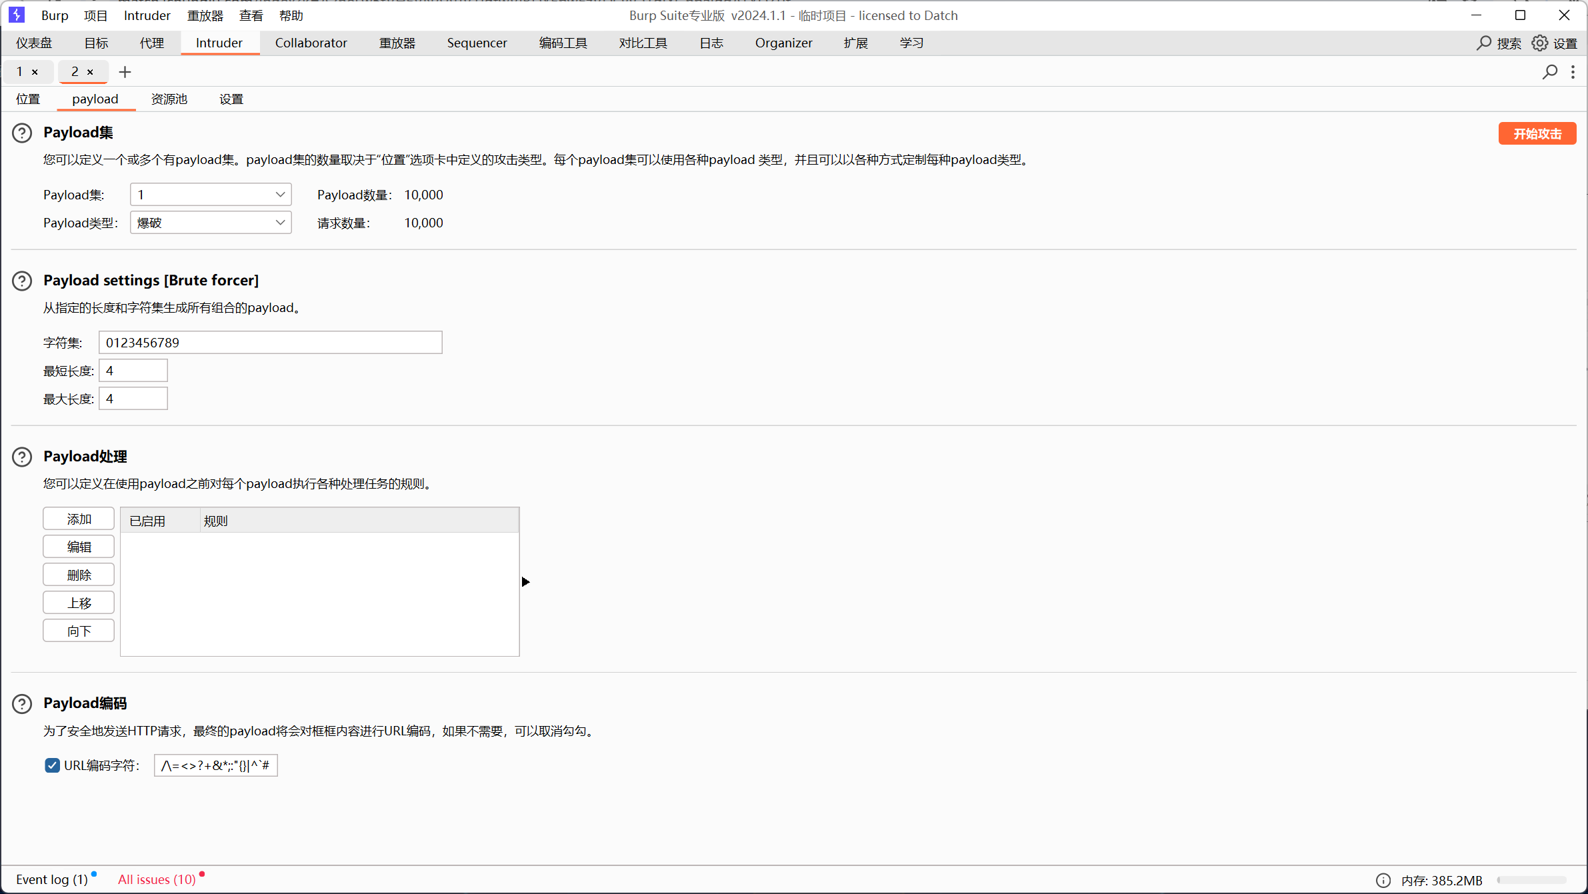Viewport: 1588px width, 894px height.
Task: Add a new Intruder tab with plus icon
Action: point(125,72)
